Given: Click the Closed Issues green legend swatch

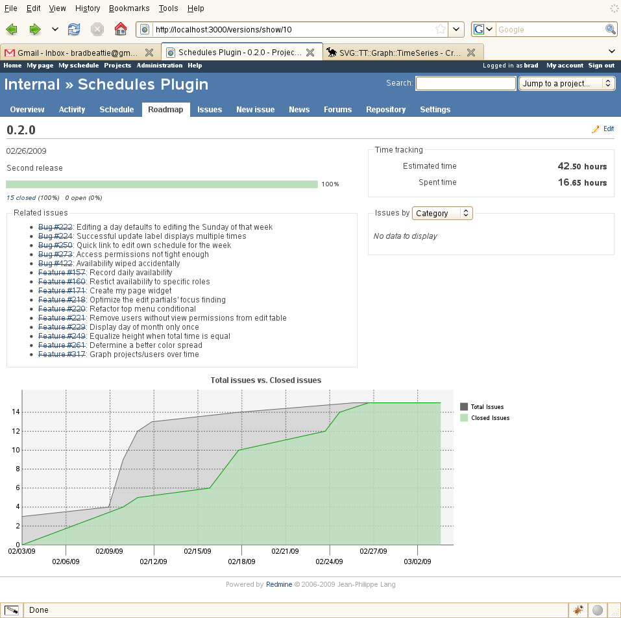Looking at the screenshot, I should (464, 417).
